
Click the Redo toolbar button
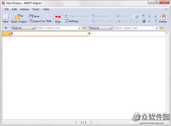(x=122, y=21)
